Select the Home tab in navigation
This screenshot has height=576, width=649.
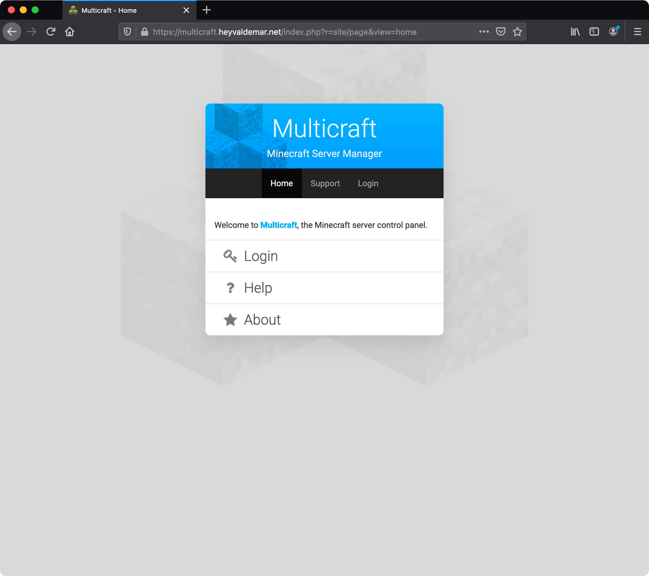pyautogui.click(x=282, y=183)
